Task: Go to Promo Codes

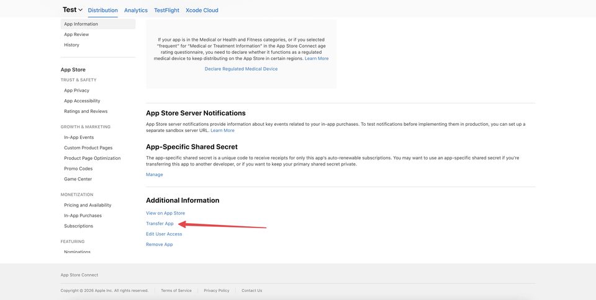Action: (78, 169)
